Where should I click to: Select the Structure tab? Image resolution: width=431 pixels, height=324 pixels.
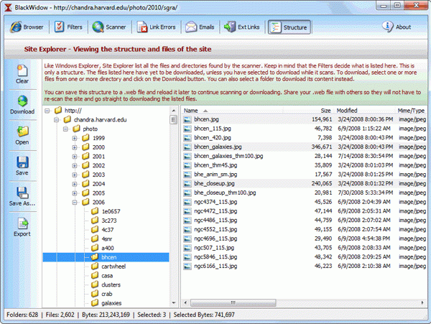coord(289,27)
